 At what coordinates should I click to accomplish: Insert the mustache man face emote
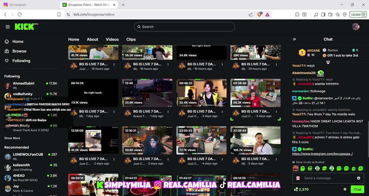coord(295,169)
